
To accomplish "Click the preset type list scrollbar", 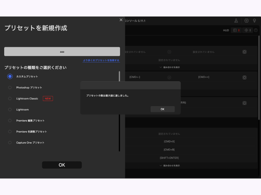I will click(119, 110).
